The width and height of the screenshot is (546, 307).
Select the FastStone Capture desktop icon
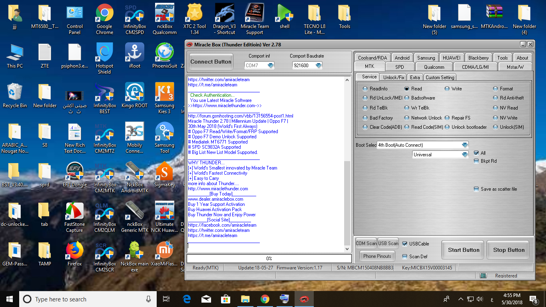click(x=75, y=217)
